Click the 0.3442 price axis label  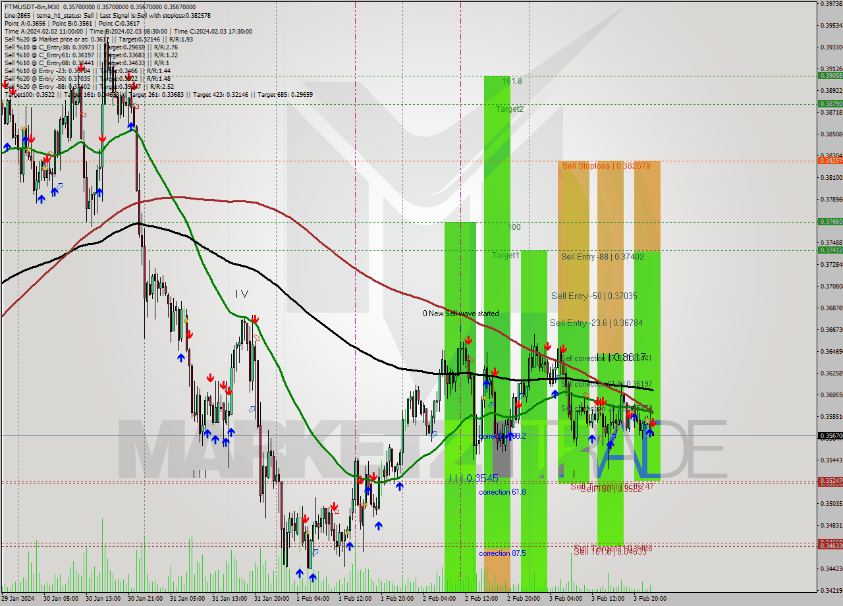pos(831,569)
